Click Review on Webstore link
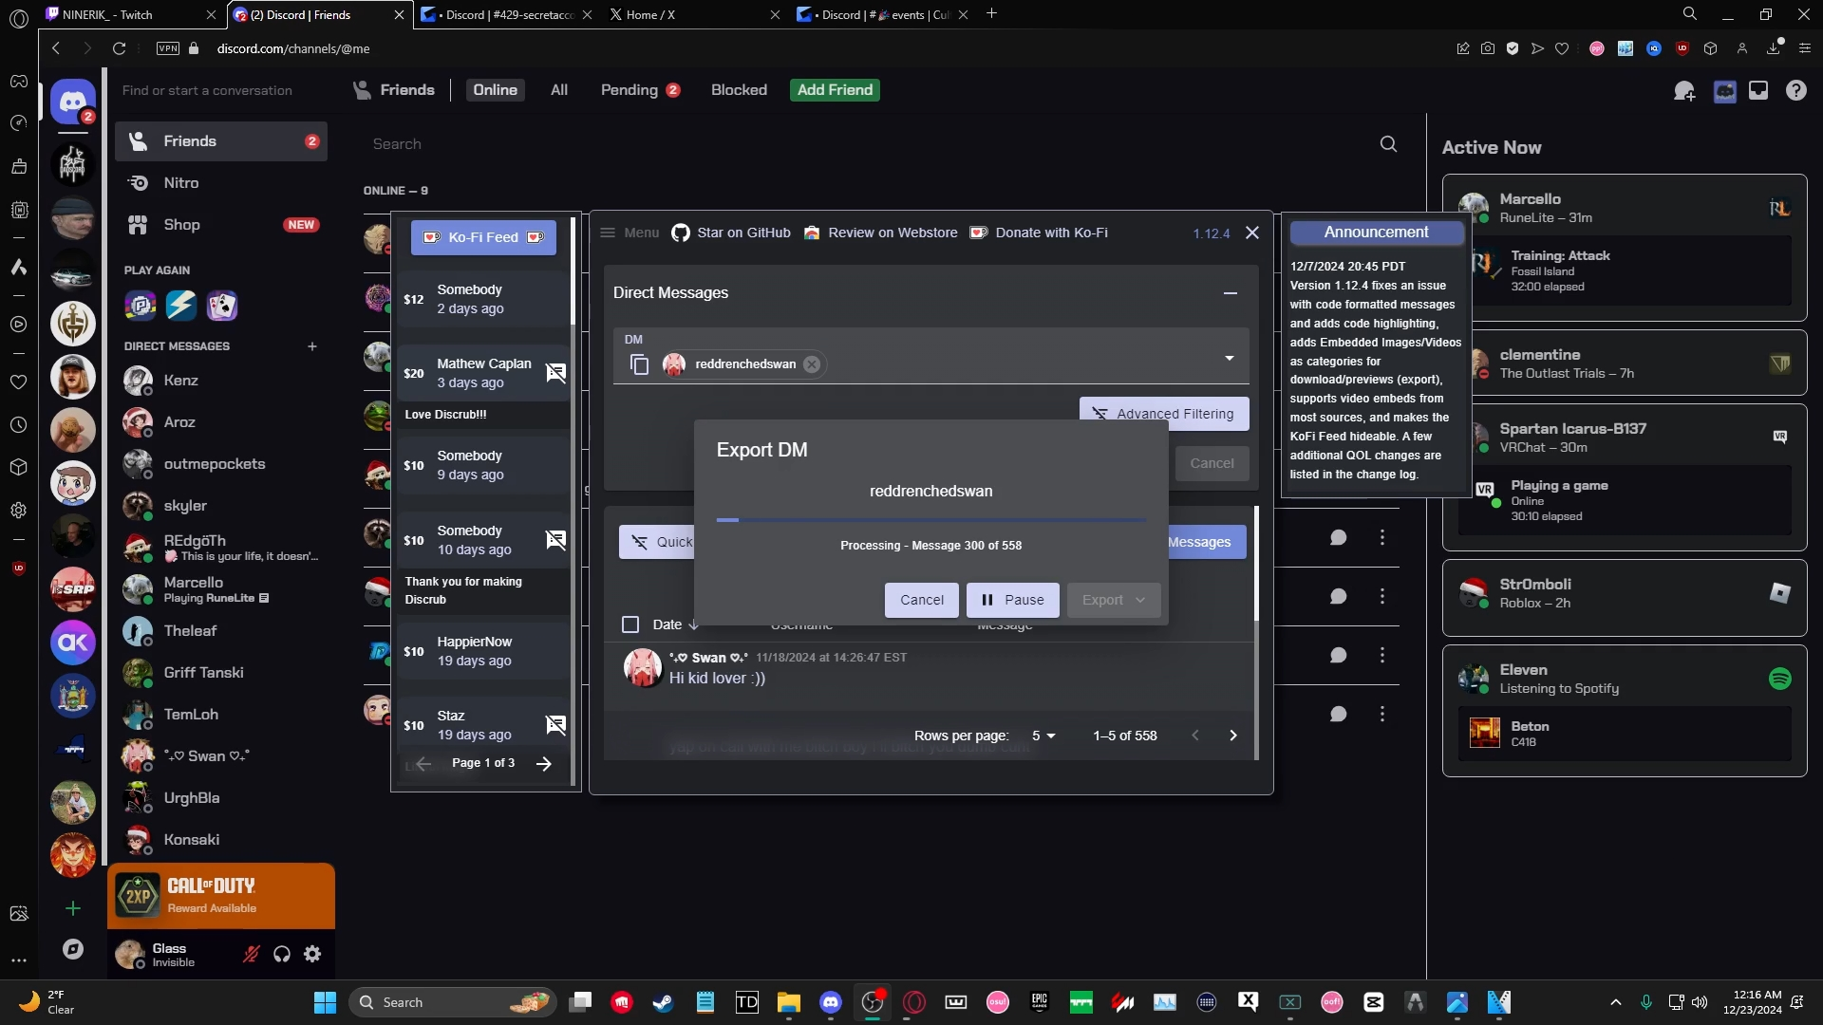This screenshot has height=1025, width=1823. coord(881,233)
